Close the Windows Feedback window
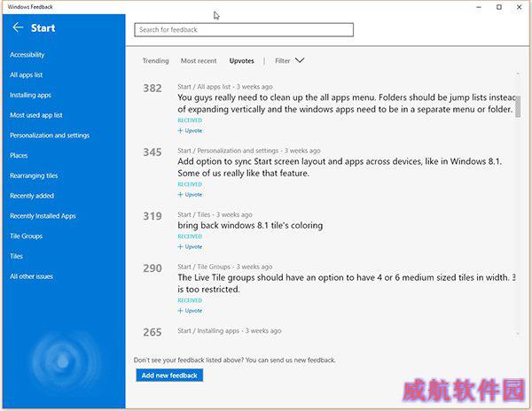This screenshot has width=532, height=411. (519, 7)
